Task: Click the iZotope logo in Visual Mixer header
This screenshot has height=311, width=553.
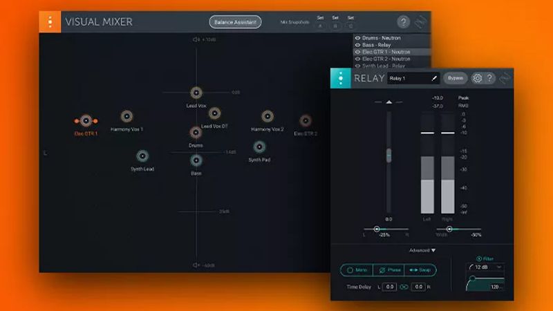Action: pos(420,22)
